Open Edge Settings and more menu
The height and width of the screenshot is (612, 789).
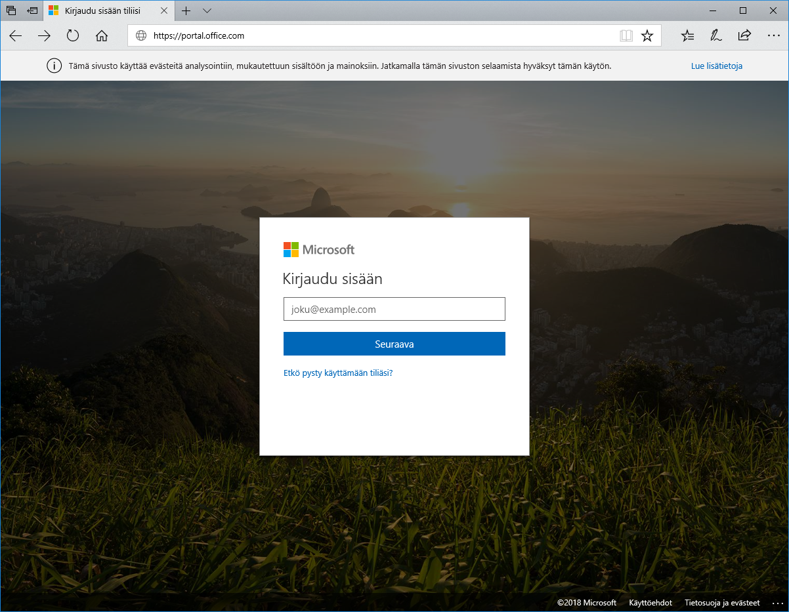[x=773, y=36]
